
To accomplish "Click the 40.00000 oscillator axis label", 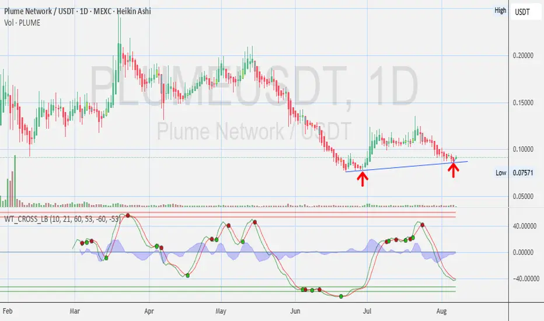I will 524,226.
